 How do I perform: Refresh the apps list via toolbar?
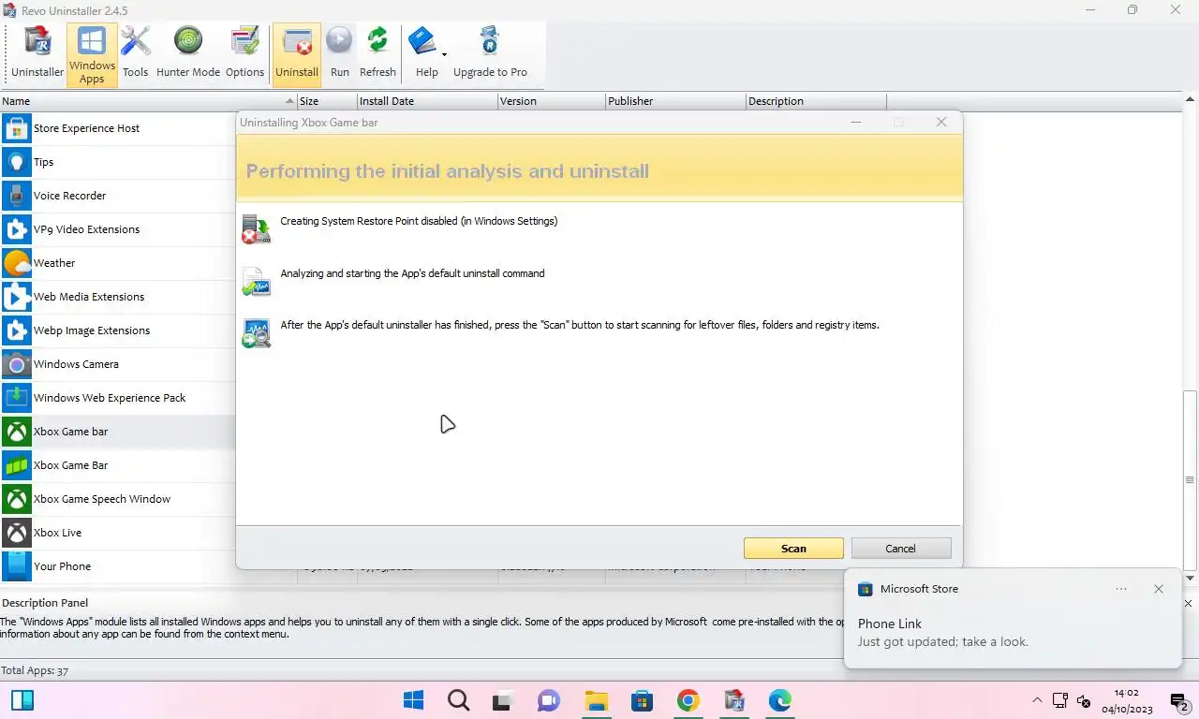[377, 52]
